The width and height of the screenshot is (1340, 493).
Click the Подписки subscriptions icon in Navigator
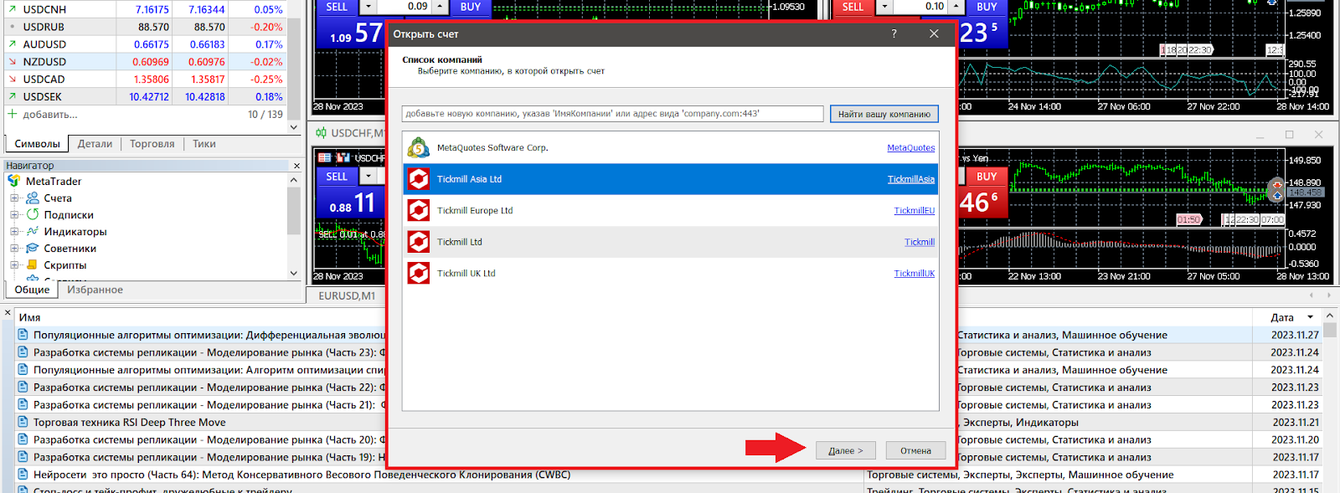click(x=33, y=214)
